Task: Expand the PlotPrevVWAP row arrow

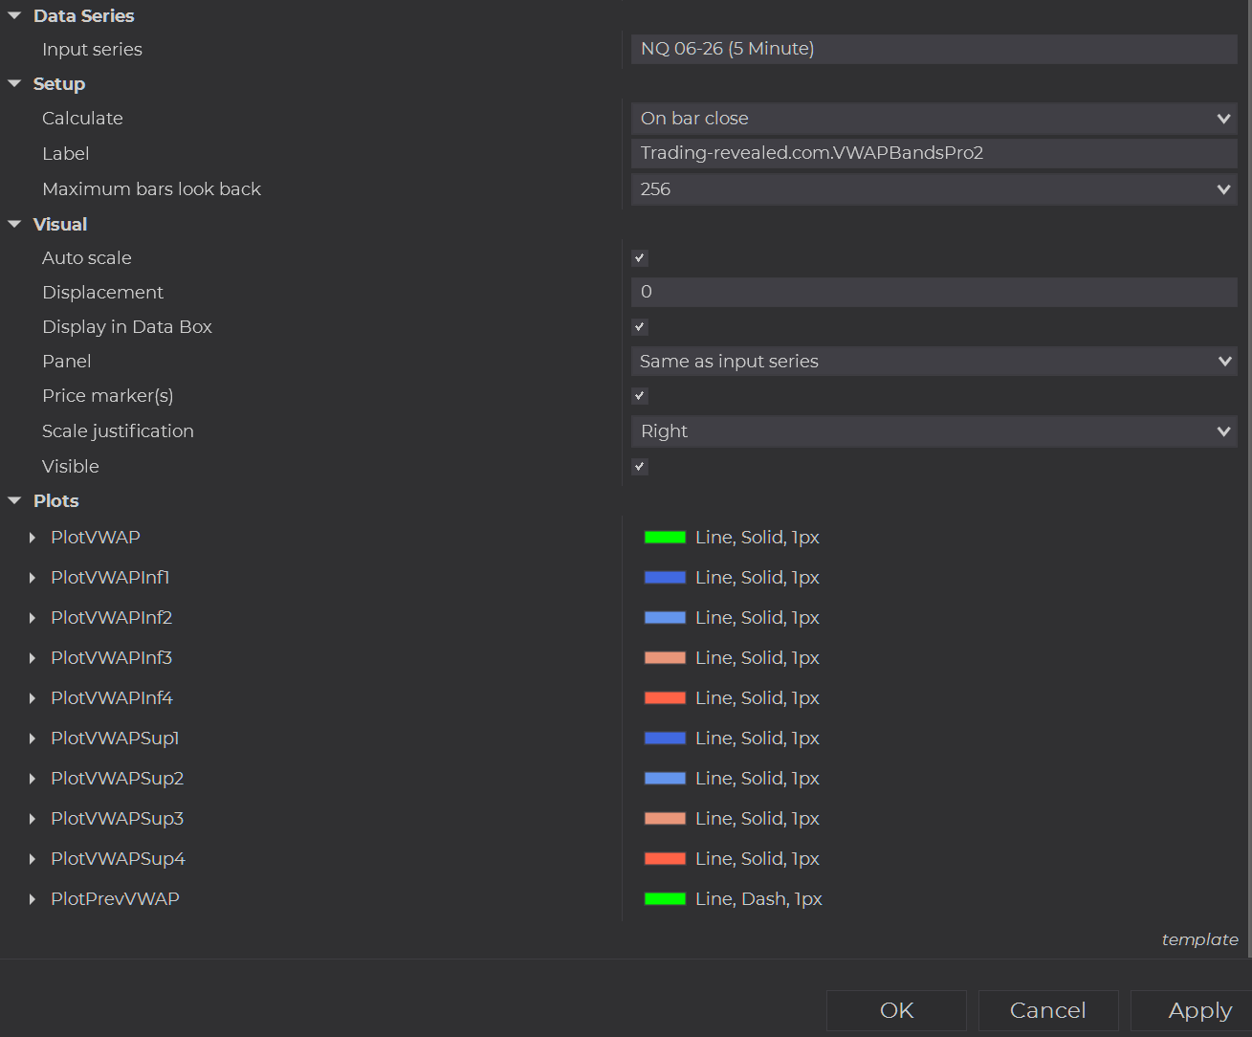Action: tap(33, 899)
